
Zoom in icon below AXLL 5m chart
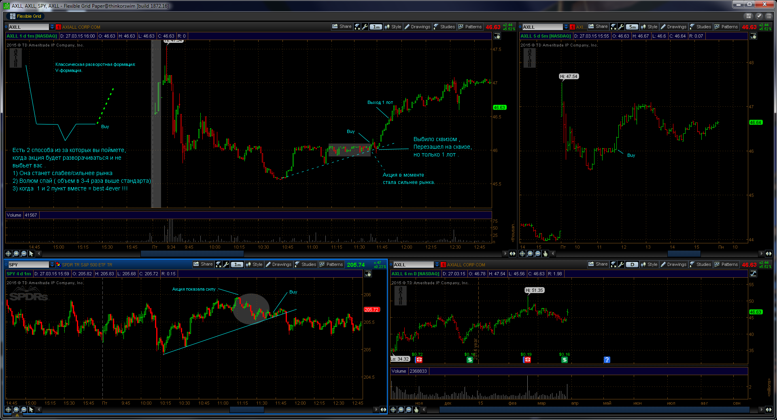tap(530, 253)
